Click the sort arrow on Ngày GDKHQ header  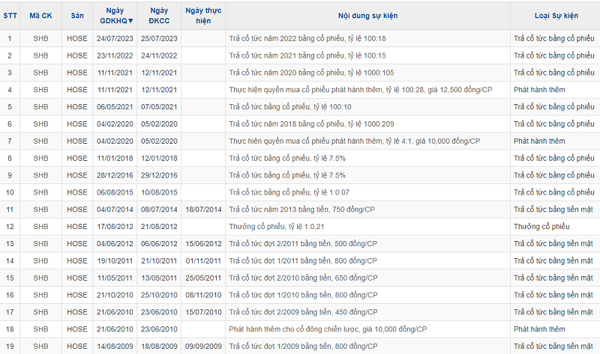tap(131, 21)
